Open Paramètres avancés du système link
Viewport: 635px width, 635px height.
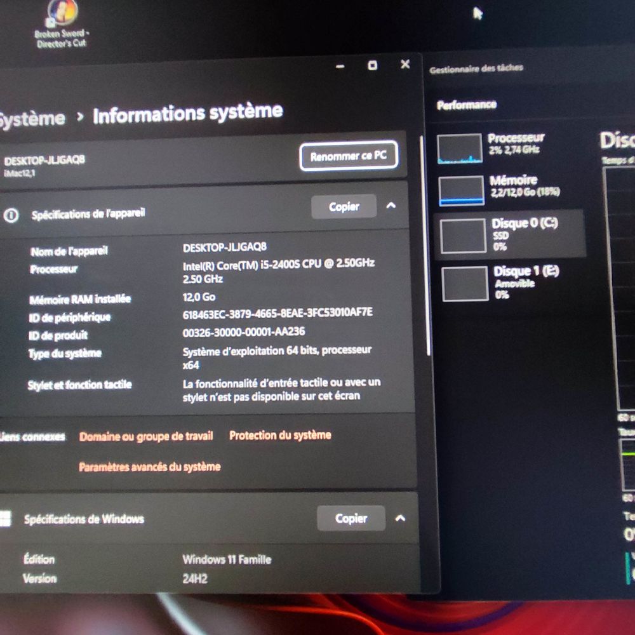click(150, 467)
